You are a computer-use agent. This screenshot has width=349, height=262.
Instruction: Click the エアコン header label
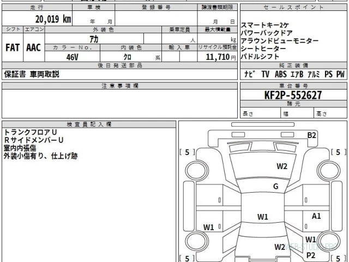[x=34, y=29]
